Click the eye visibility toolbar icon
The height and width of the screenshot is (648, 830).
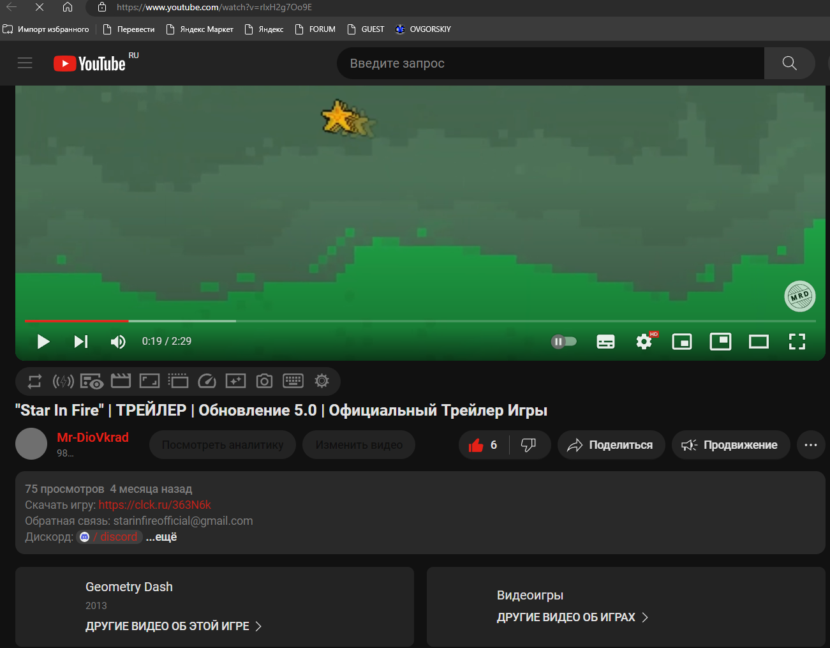click(92, 381)
